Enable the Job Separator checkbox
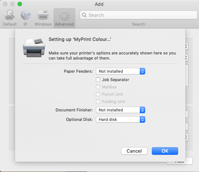The width and height of the screenshot is (199, 172). 98,80
